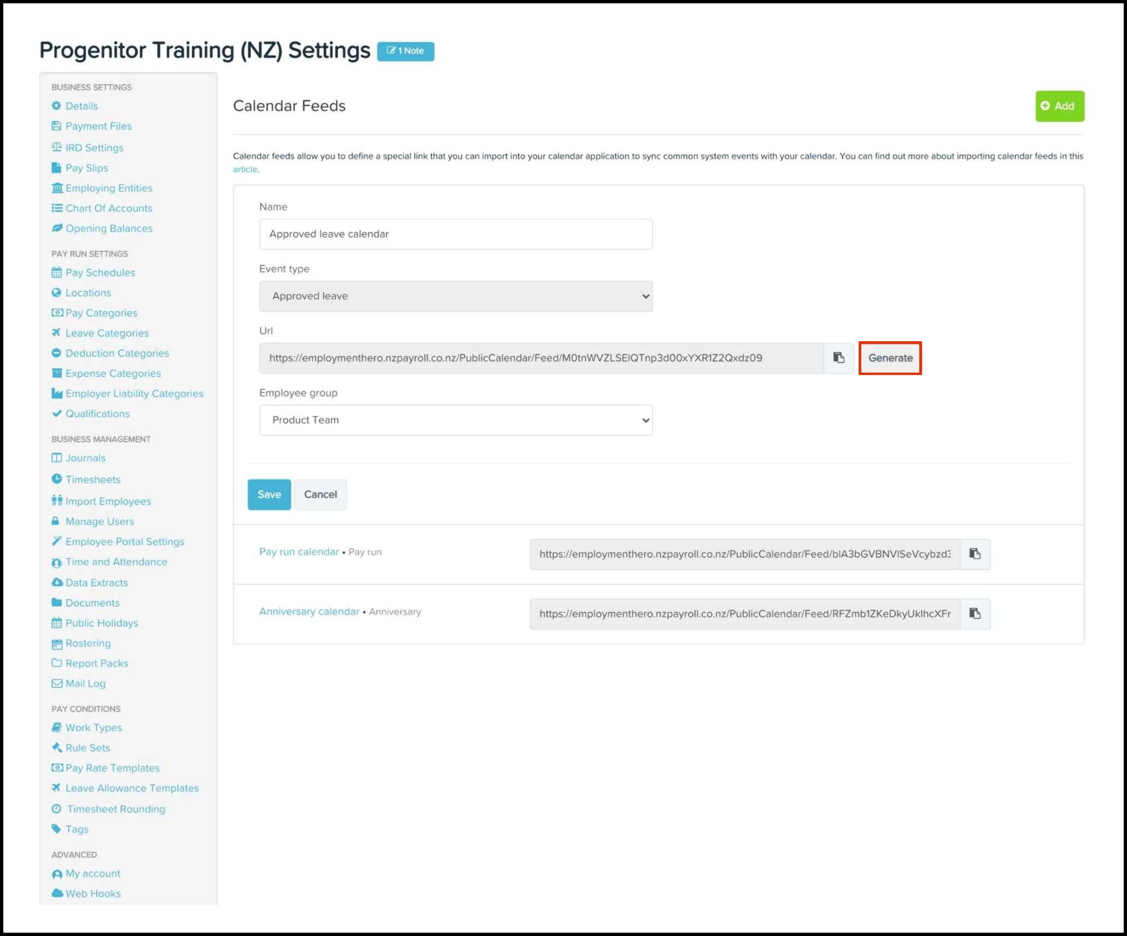Image resolution: width=1127 pixels, height=936 pixels.
Task: Click the green Add button
Action: pyautogui.click(x=1059, y=106)
